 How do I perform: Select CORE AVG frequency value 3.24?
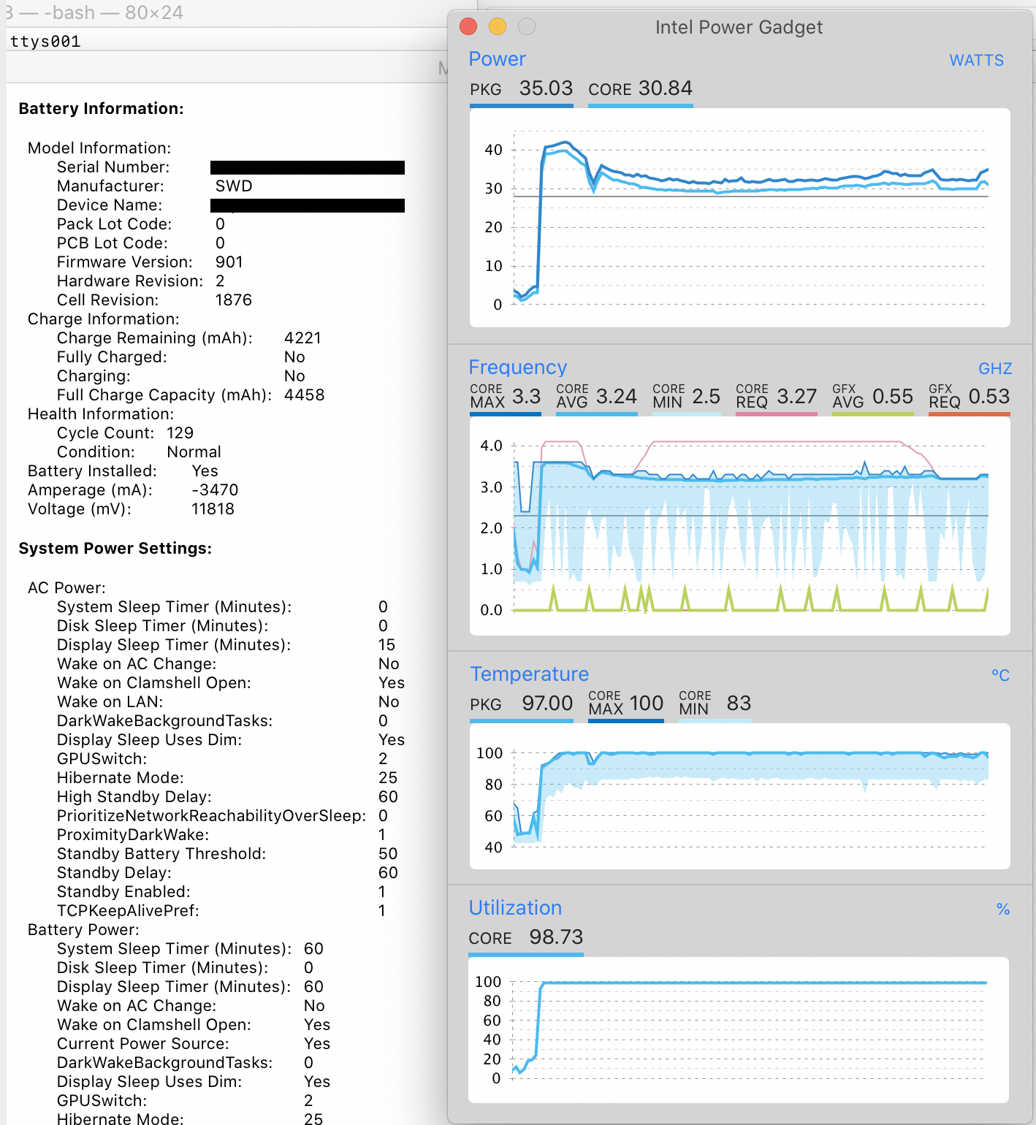click(617, 397)
